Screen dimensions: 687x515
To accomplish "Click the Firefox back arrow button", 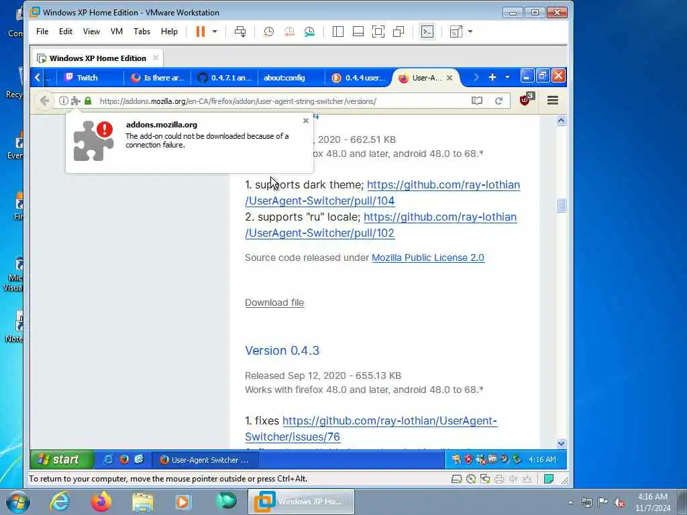I will (44, 101).
